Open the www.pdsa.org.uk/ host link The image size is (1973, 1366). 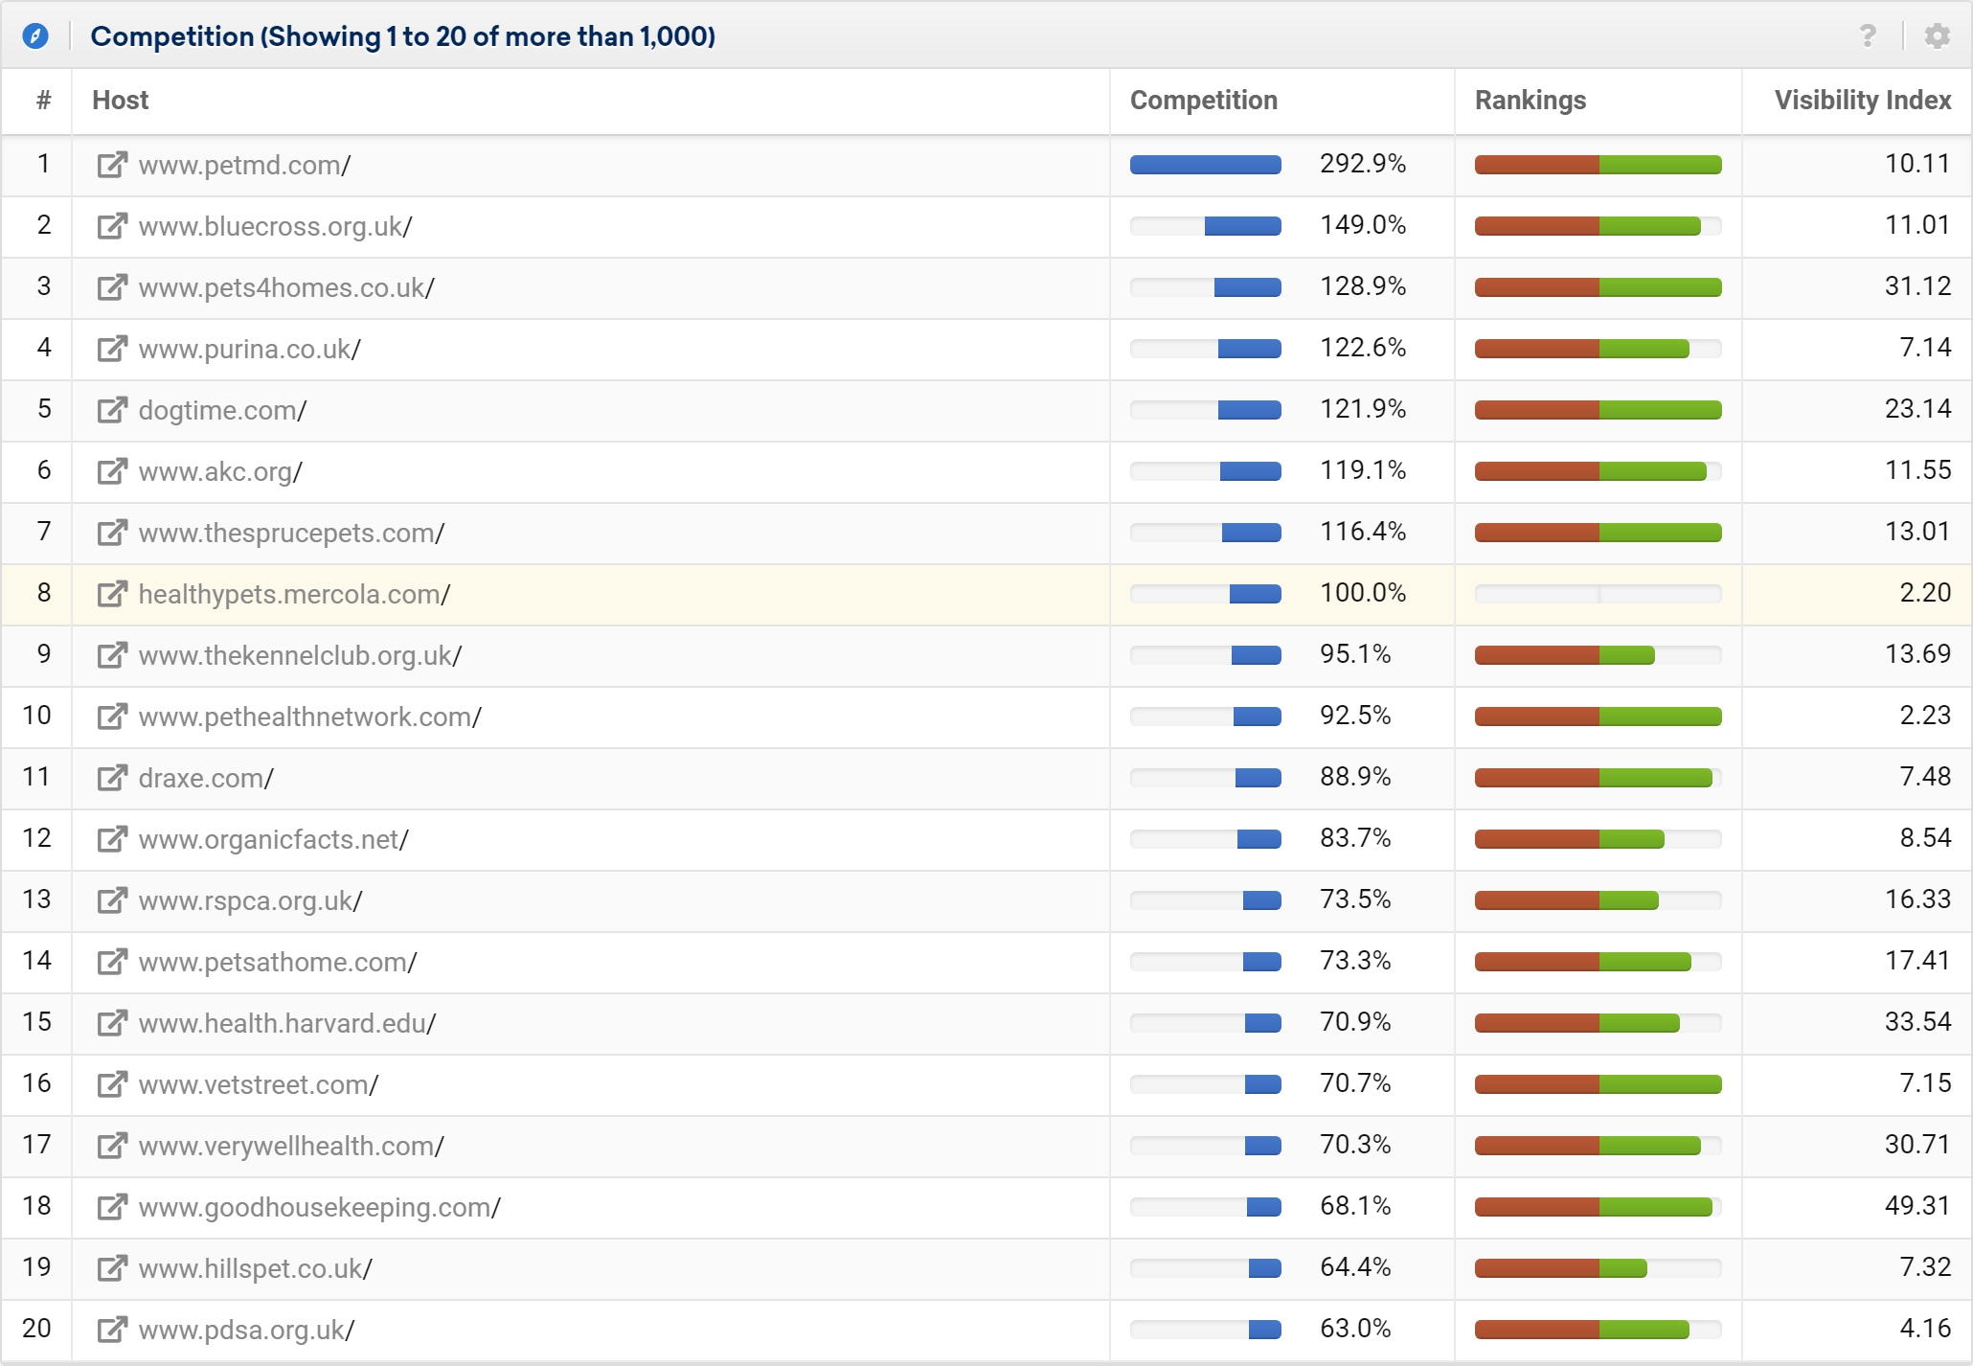[247, 1330]
